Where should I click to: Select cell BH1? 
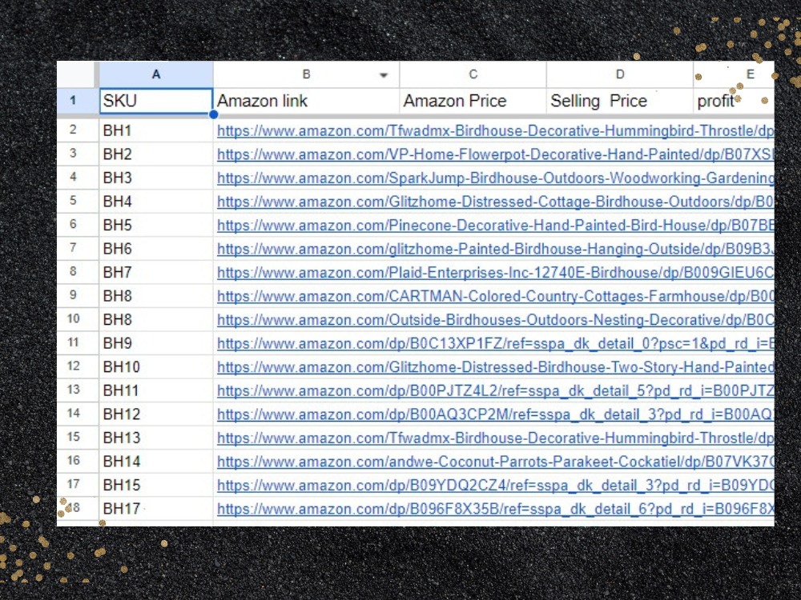(156, 130)
